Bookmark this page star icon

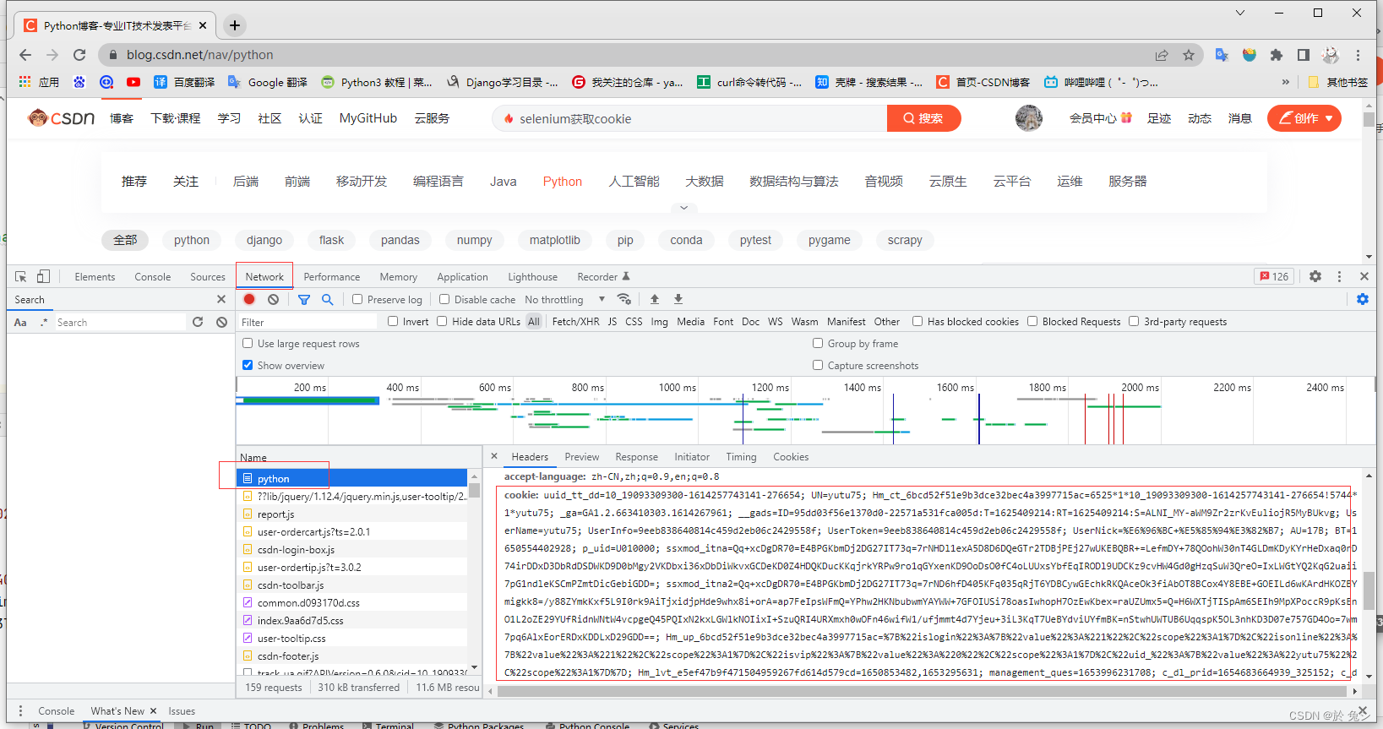1189,55
